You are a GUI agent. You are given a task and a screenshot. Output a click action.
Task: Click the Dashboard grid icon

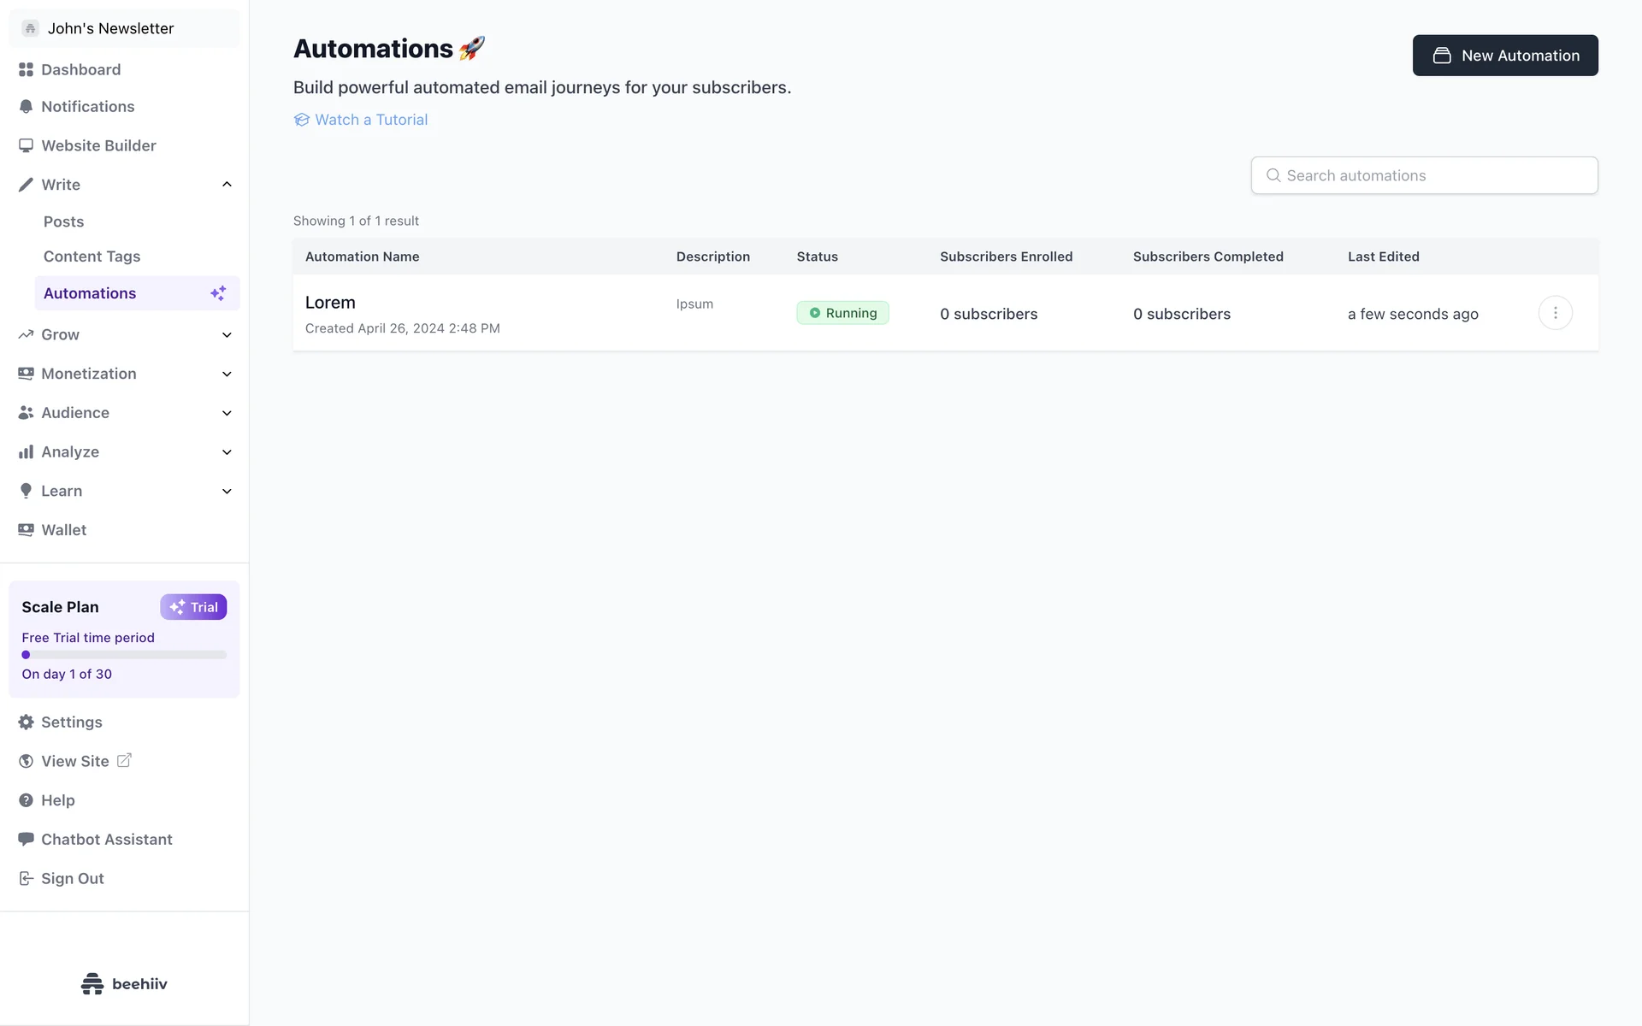click(26, 69)
